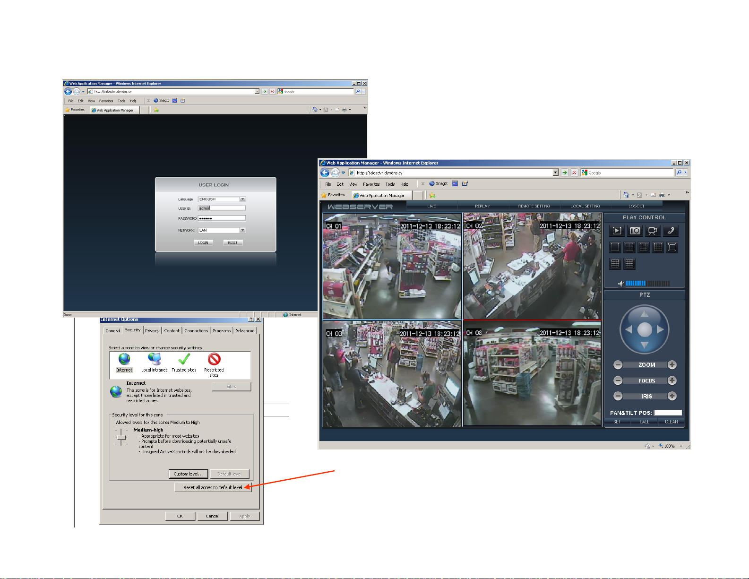Click the green Go arrow in front browser
The width and height of the screenshot is (749, 579).
click(x=564, y=173)
